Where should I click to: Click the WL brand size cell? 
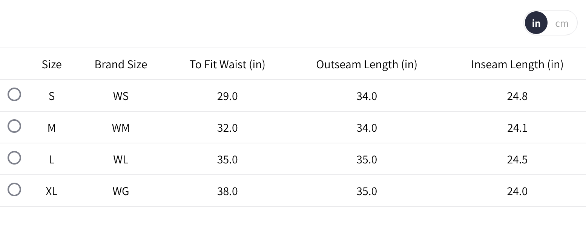121,160
